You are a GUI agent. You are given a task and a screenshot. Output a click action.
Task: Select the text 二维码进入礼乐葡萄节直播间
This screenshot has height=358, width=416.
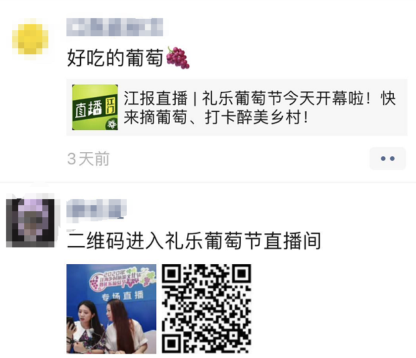click(194, 241)
